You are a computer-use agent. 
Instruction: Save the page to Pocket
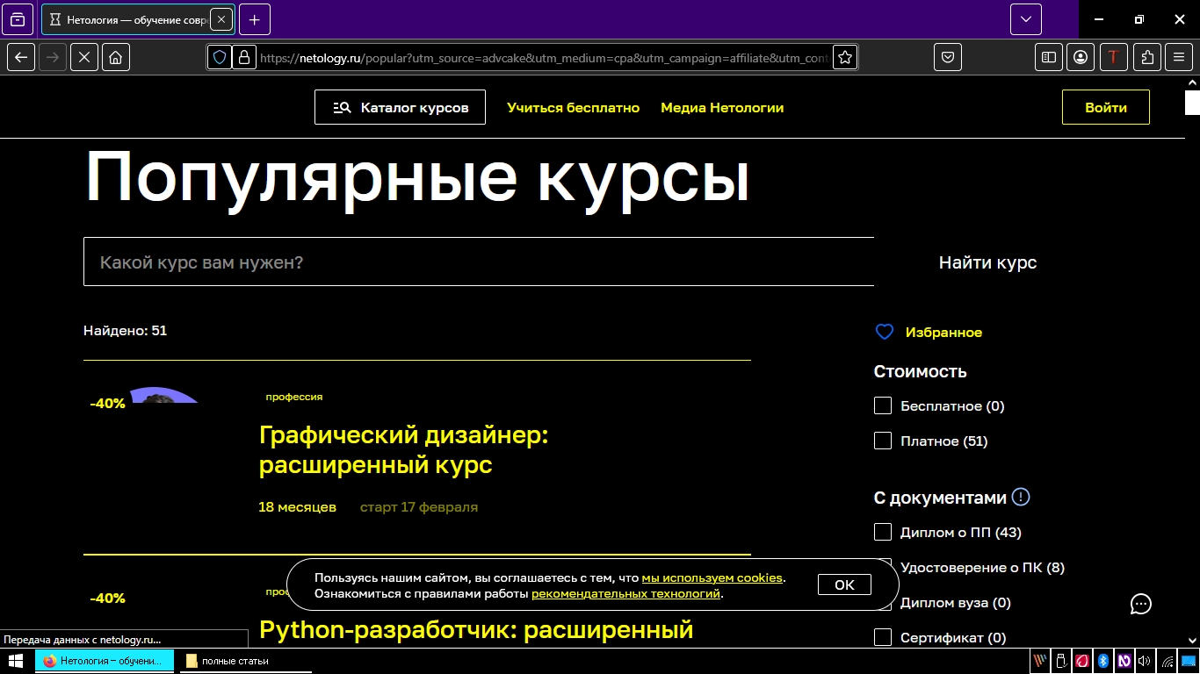[949, 57]
